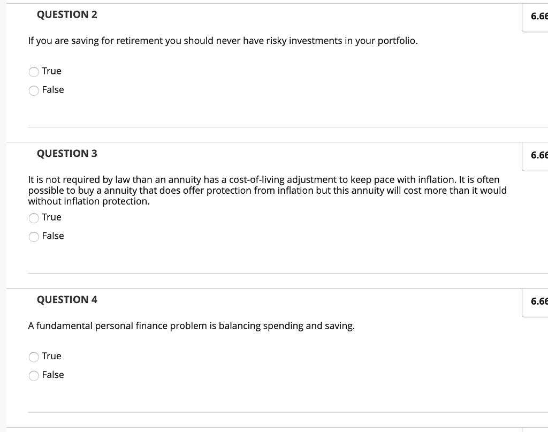Click the True label text in Question 2
Screen dimensions: 548x432
52,71
